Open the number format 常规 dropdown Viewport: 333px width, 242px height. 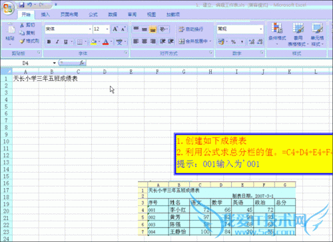tap(261, 29)
